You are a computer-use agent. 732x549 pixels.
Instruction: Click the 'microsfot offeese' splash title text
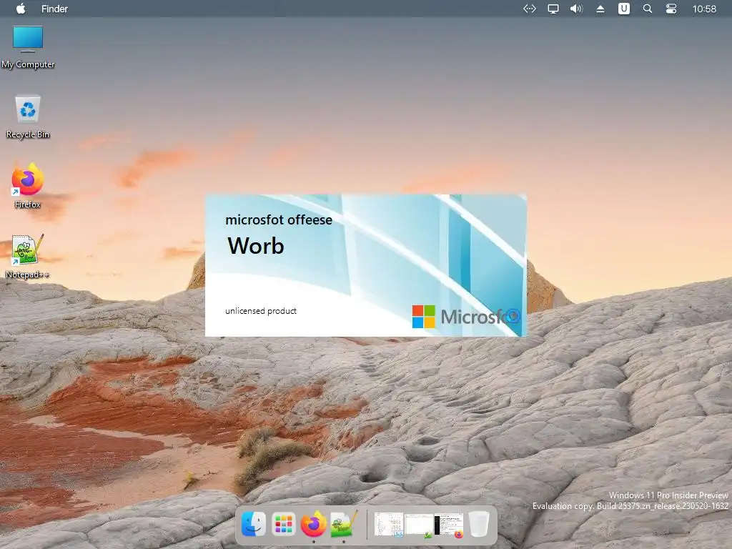coord(279,220)
